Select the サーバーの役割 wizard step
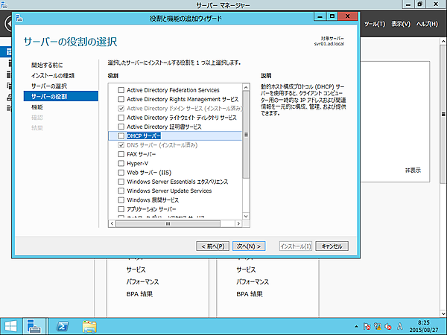This screenshot has height=335, width=447. click(x=61, y=96)
